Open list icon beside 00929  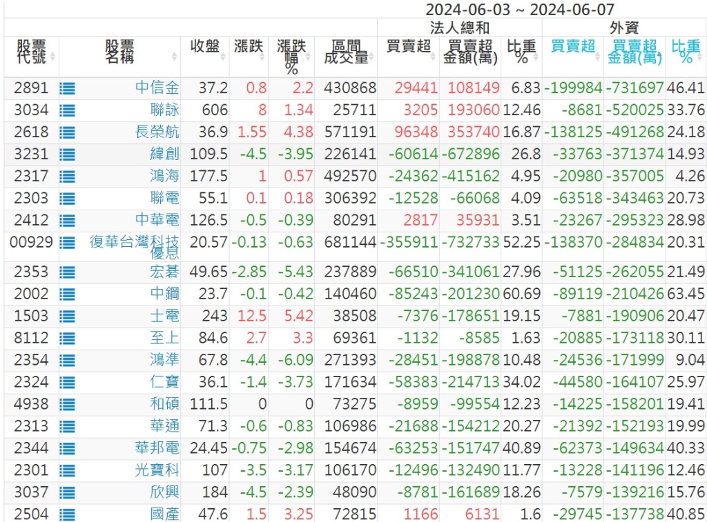67,242
